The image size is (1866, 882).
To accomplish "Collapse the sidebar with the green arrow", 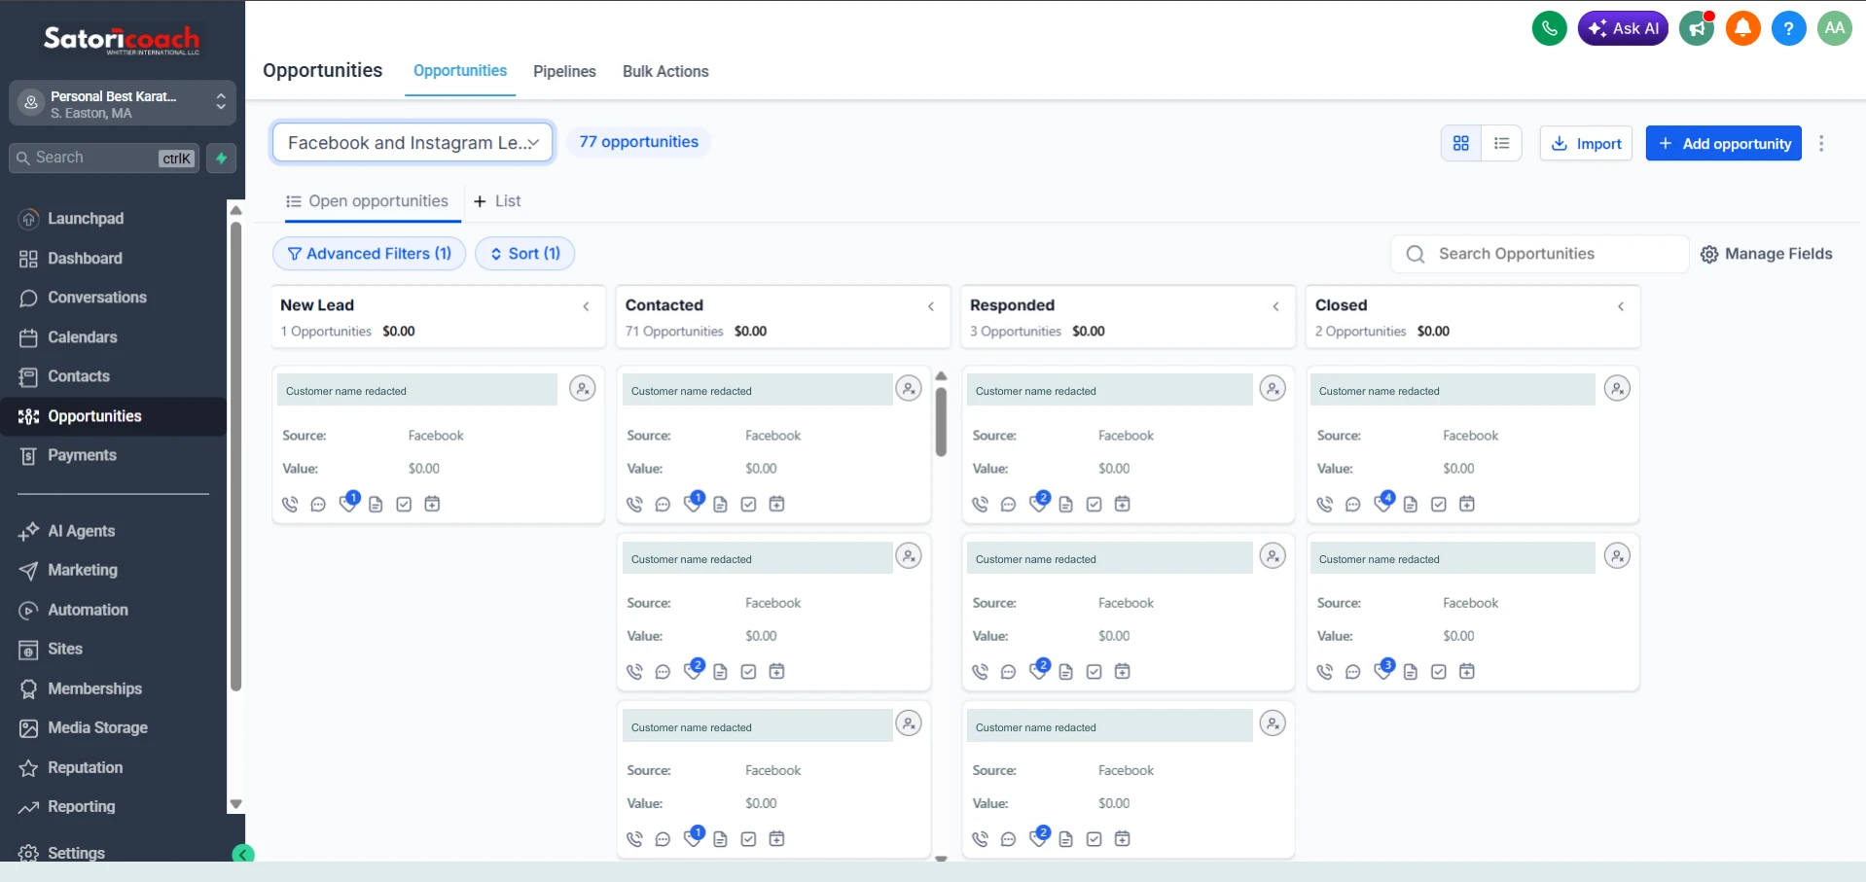I will pyautogui.click(x=243, y=854).
